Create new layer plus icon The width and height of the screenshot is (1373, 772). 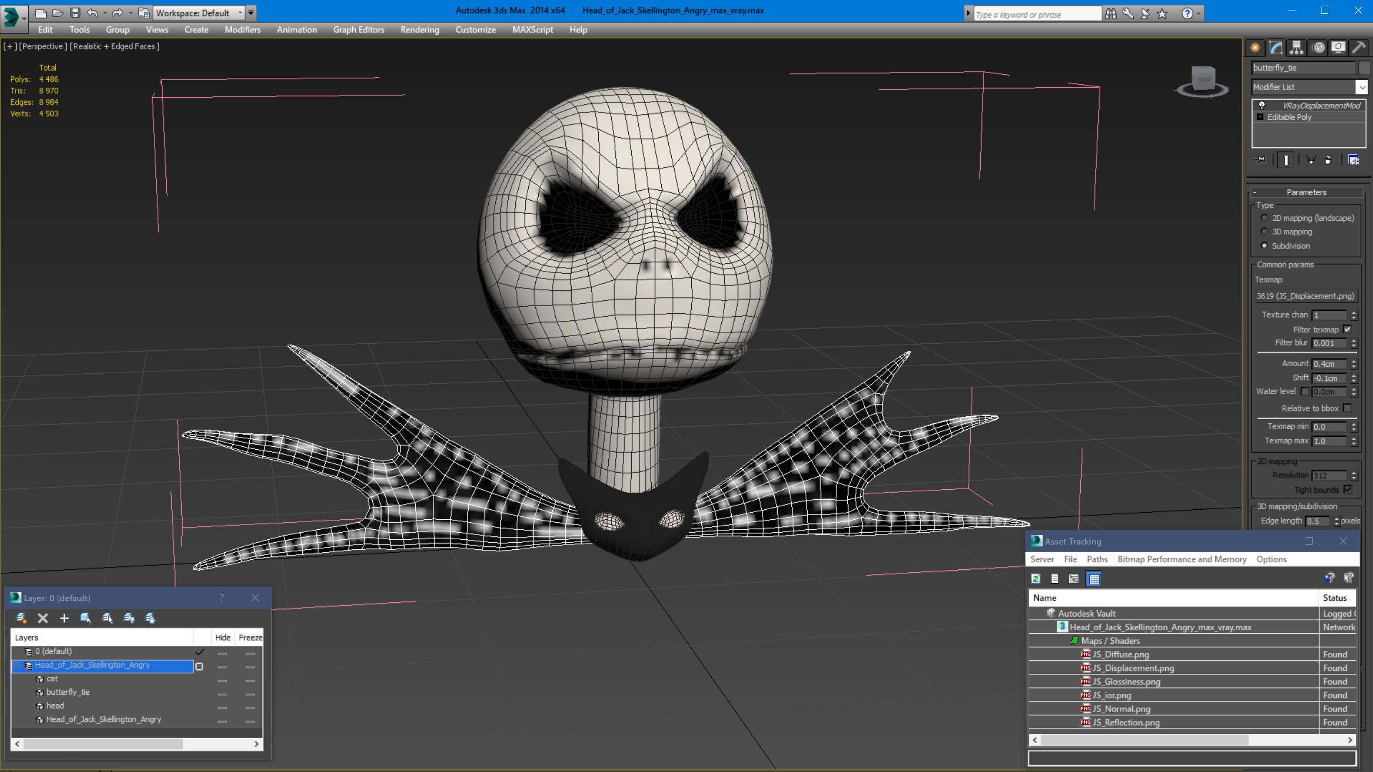[x=64, y=618]
